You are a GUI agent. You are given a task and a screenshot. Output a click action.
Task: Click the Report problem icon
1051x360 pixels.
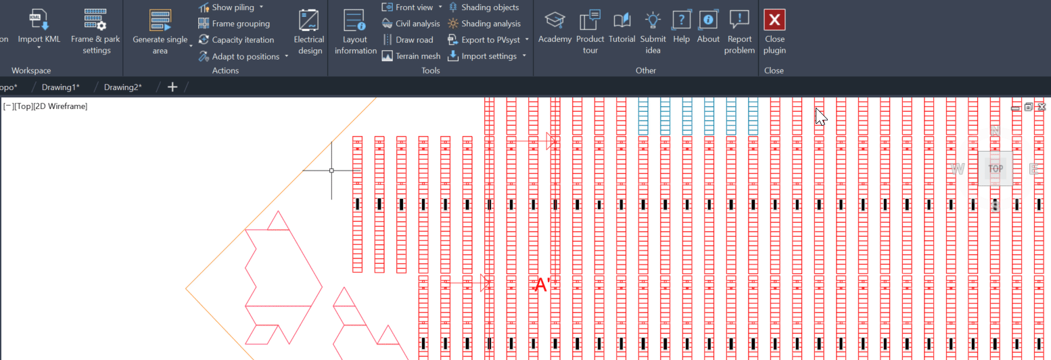click(x=739, y=20)
